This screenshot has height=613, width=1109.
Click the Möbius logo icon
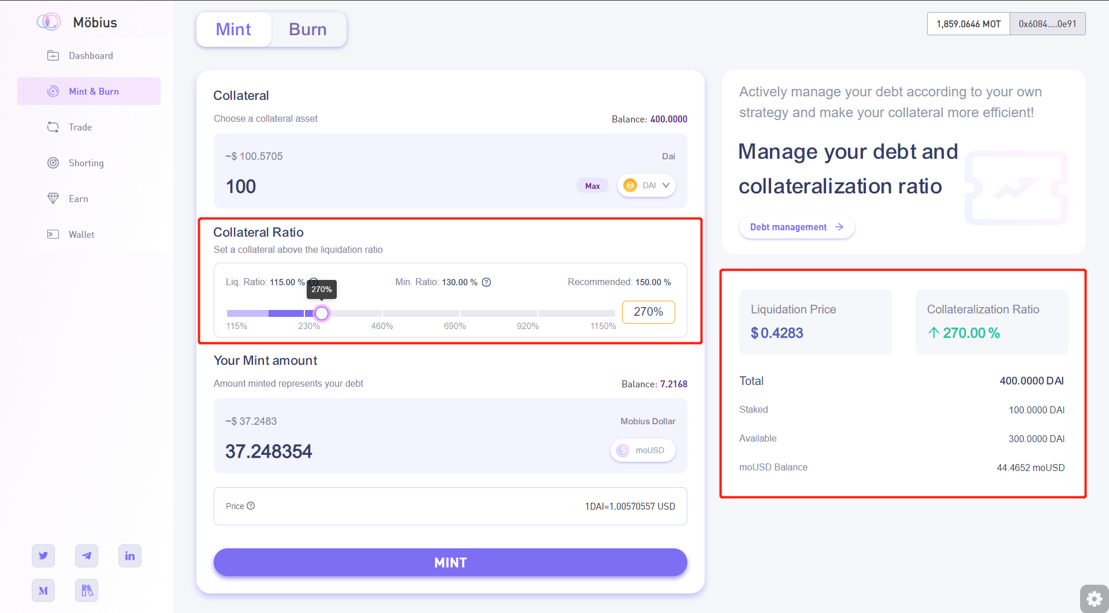(x=49, y=22)
